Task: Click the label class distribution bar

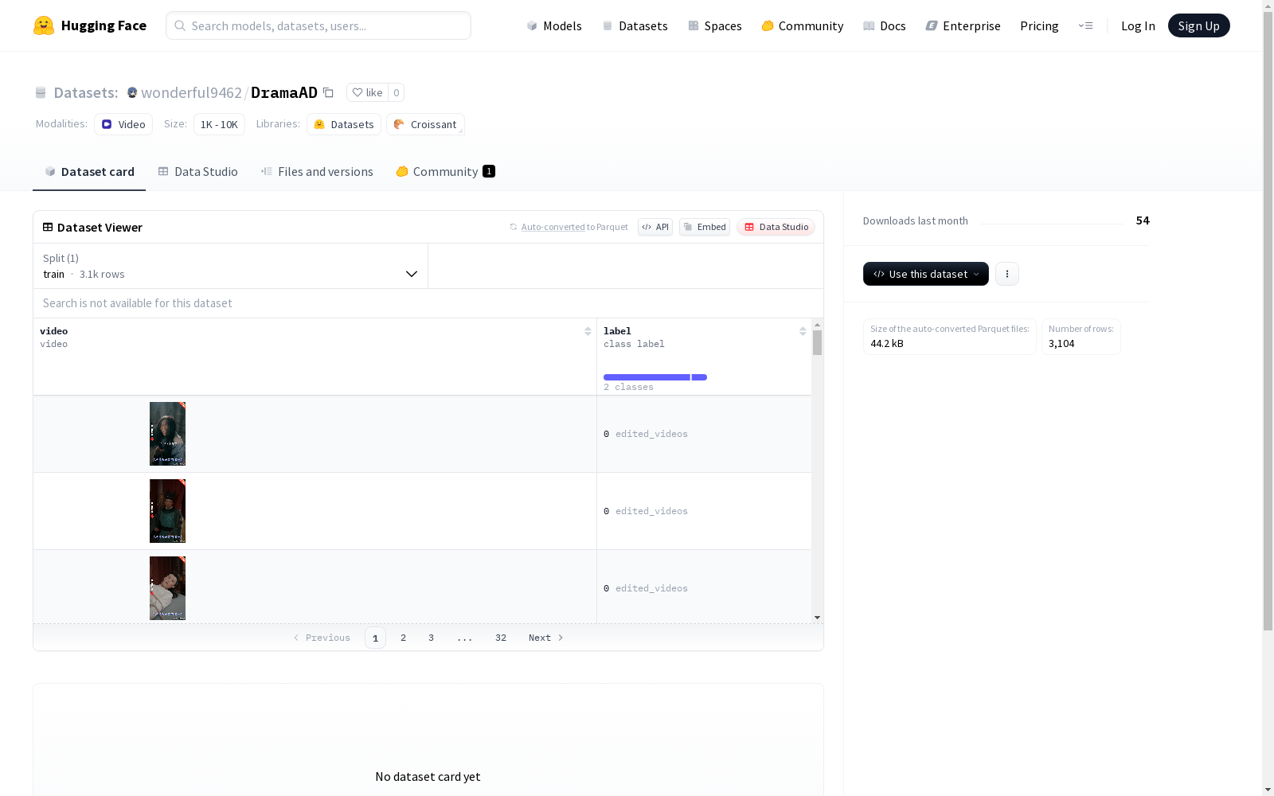Action: [655, 377]
